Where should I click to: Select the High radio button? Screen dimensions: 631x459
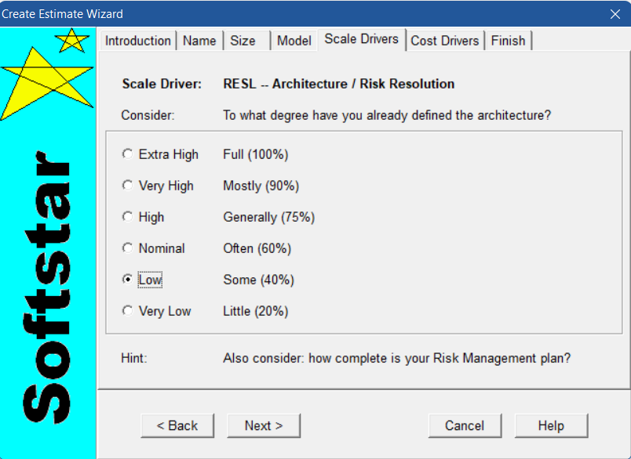(x=128, y=217)
